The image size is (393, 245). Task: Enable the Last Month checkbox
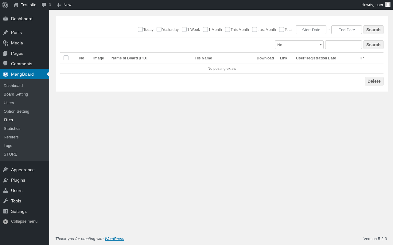[255, 29]
